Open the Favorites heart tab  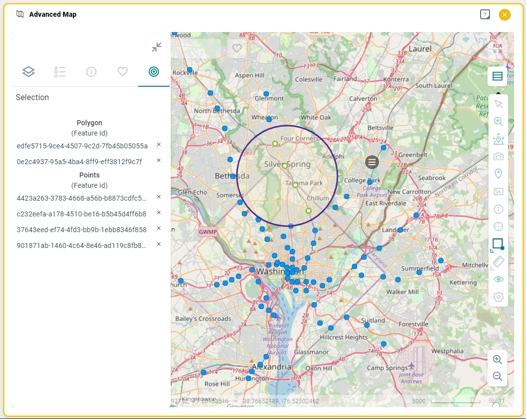pyautogui.click(x=122, y=72)
